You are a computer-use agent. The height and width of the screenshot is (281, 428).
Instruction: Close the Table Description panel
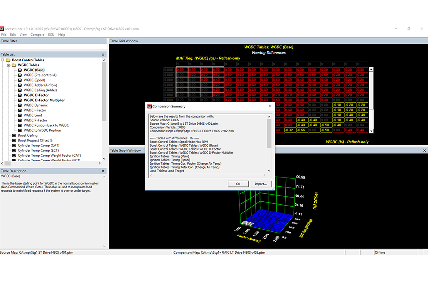(103, 171)
